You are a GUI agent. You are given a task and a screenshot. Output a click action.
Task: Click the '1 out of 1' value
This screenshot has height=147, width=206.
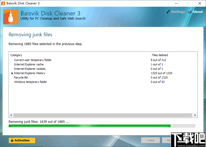point(157,64)
